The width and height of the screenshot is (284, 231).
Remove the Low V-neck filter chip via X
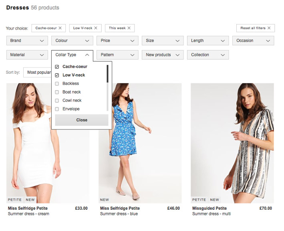[x=96, y=28]
